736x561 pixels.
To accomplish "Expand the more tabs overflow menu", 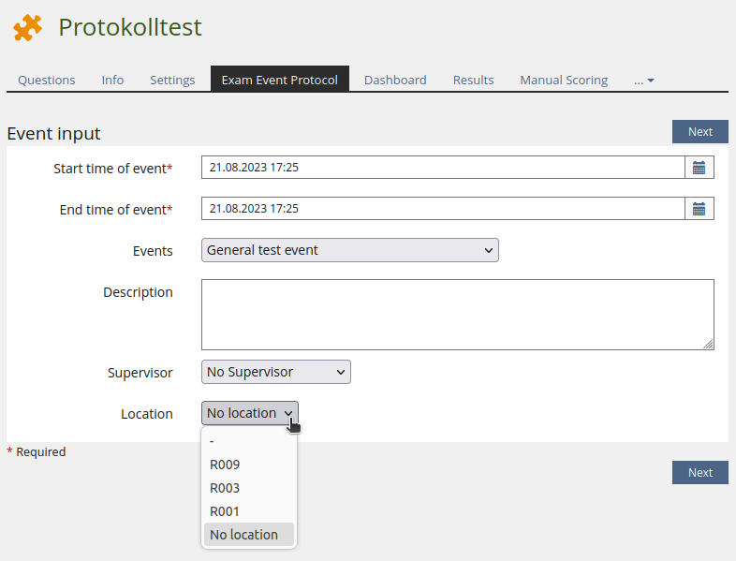I will click(643, 81).
